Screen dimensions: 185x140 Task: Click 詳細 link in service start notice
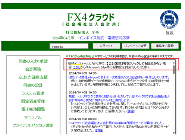(99, 130)
